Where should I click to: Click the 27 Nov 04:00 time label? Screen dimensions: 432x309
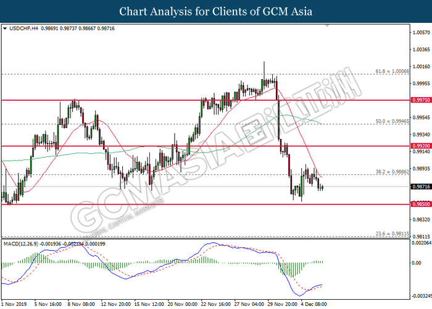[249, 304]
